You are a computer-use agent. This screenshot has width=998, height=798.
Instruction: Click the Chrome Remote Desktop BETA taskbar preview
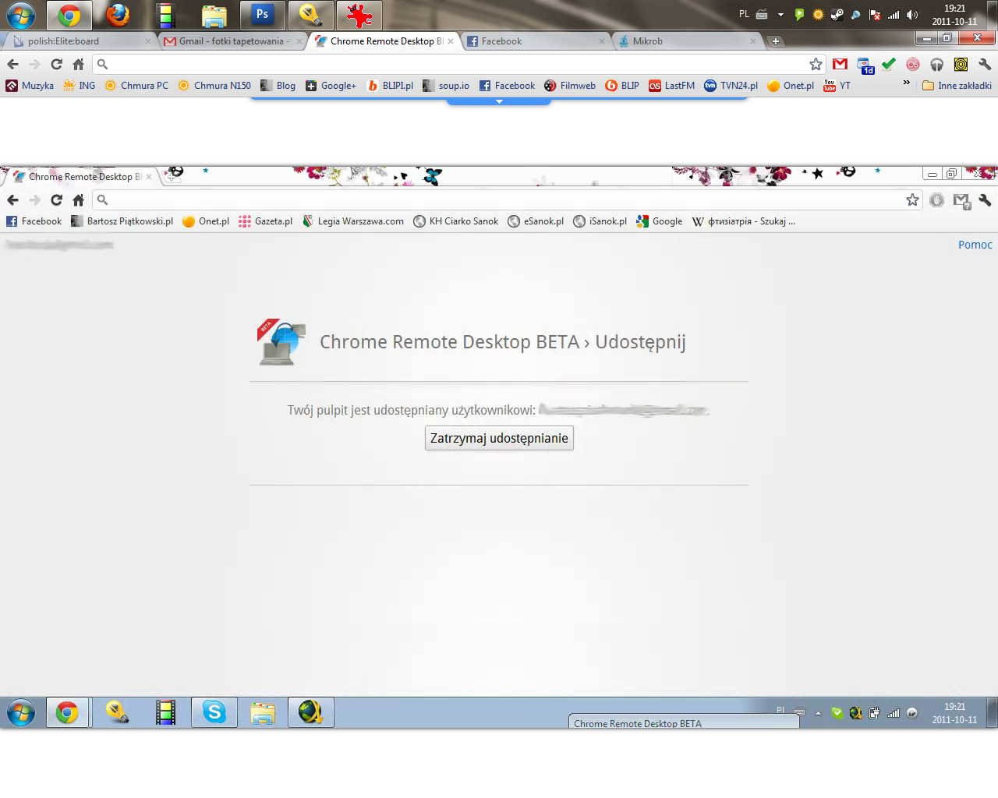[x=684, y=722]
